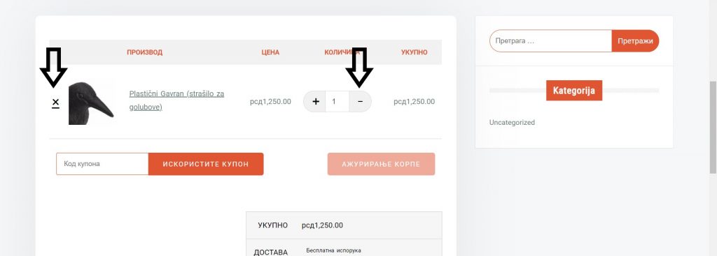Image resolution: width=717 pixels, height=256 pixels.
Task: Click the Претражи search button
Action: click(x=635, y=41)
